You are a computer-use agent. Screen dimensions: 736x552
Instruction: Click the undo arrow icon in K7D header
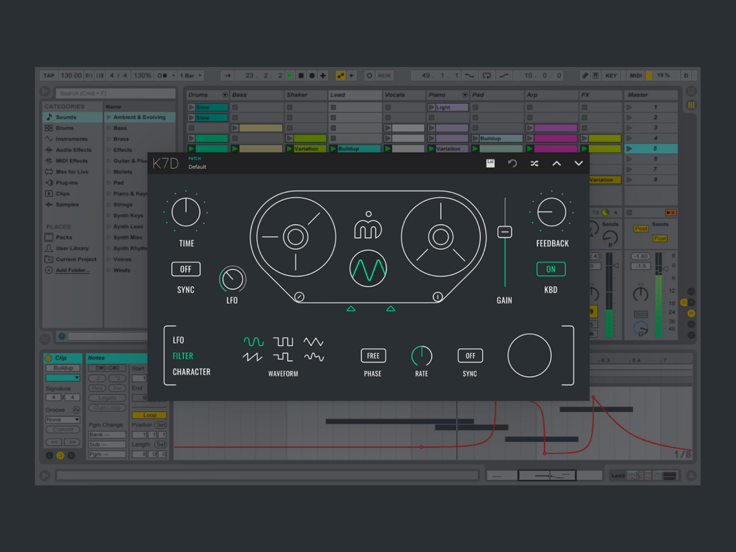click(x=512, y=163)
